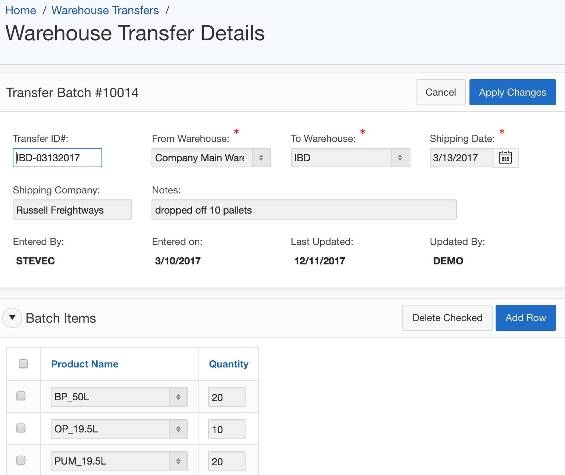Click into the Notes text field

pos(304,210)
